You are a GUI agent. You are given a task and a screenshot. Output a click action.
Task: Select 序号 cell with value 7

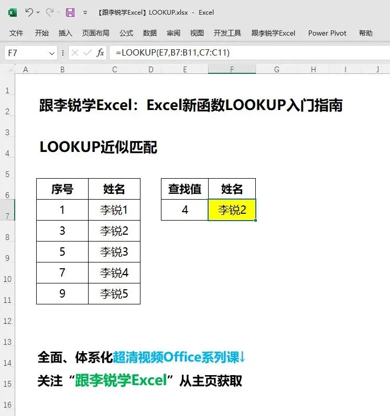click(x=62, y=273)
